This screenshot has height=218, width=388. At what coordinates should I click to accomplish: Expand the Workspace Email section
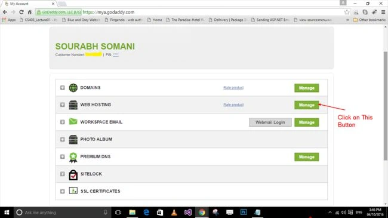click(62, 122)
